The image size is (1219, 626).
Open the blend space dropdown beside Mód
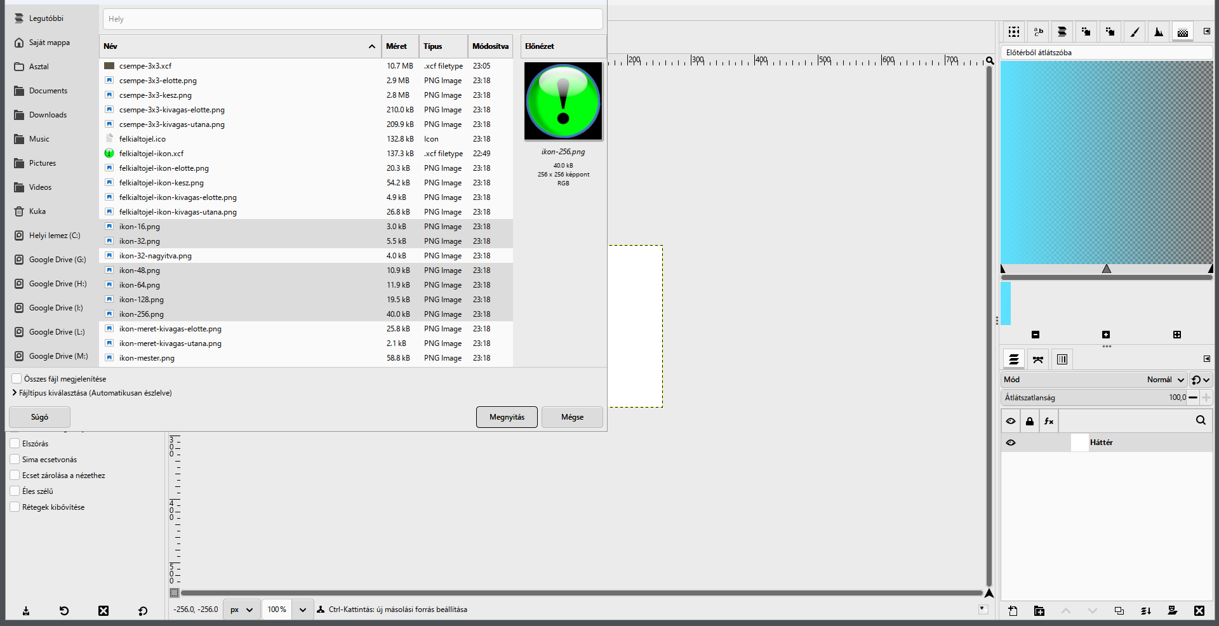tap(1201, 380)
